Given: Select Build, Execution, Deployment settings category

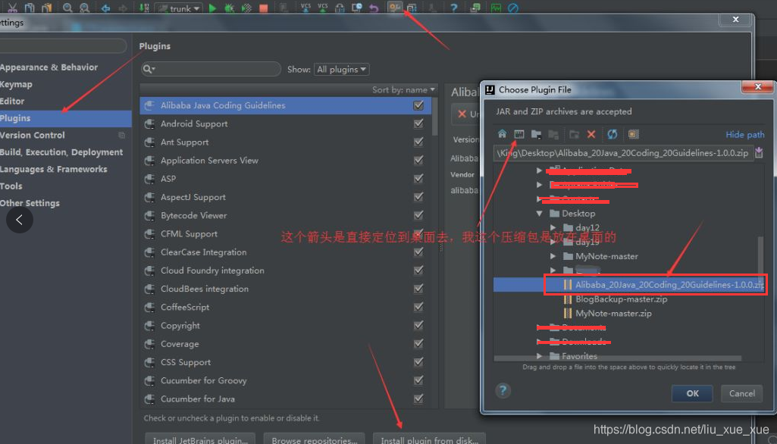Looking at the screenshot, I should (61, 152).
